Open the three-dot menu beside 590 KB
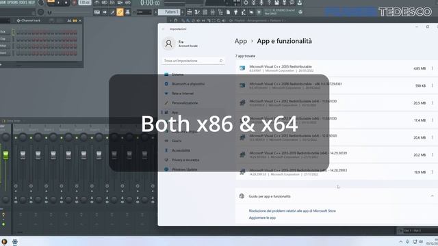The image size is (438, 246). pos(432,85)
